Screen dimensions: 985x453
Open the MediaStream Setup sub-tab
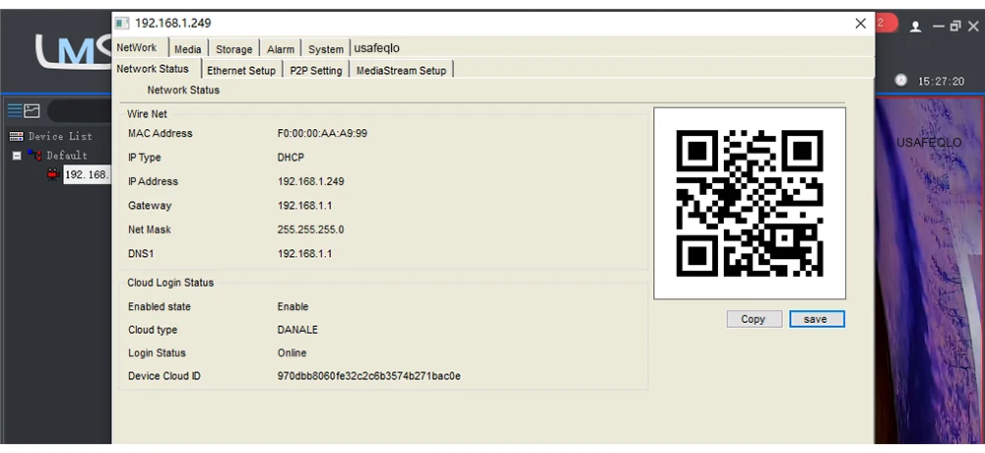(401, 70)
